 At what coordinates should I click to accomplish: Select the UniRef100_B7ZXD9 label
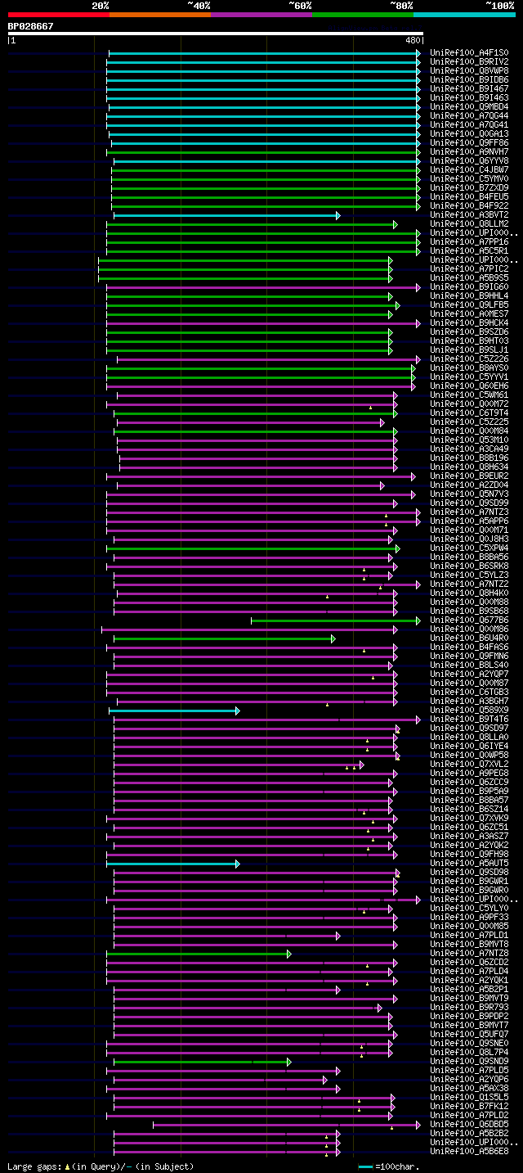point(469,188)
